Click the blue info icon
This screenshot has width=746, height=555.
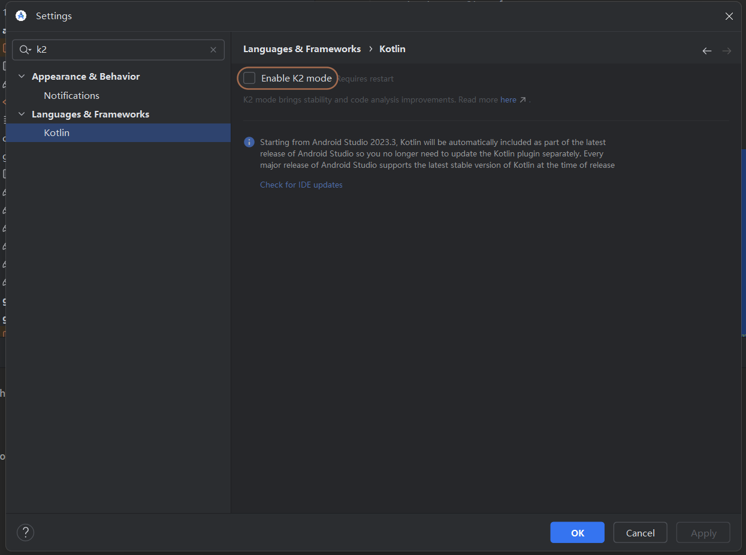(x=249, y=142)
